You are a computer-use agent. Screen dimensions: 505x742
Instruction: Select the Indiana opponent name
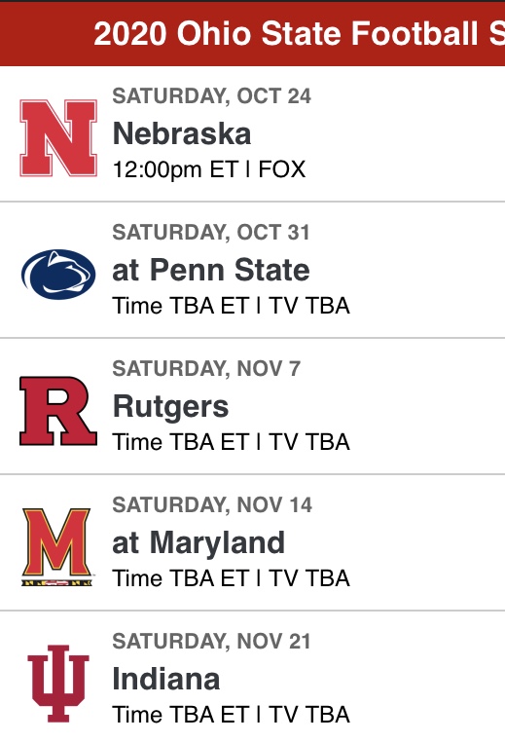(x=166, y=679)
